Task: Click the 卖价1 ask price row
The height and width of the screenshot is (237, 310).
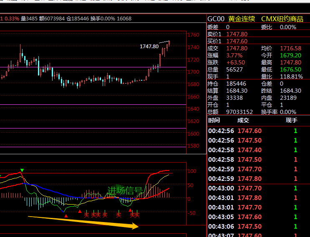Action: point(227,34)
